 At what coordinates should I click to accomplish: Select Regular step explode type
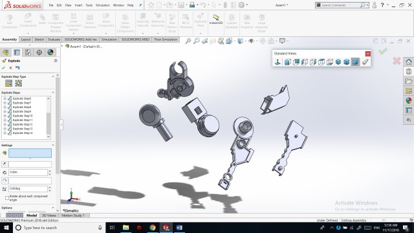coord(8,83)
